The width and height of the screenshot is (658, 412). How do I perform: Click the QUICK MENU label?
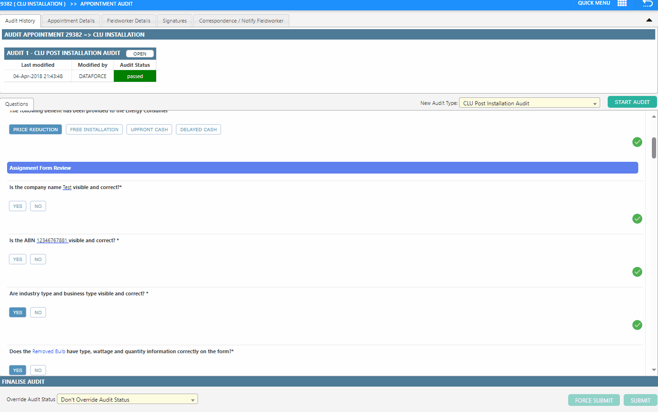(x=594, y=3)
